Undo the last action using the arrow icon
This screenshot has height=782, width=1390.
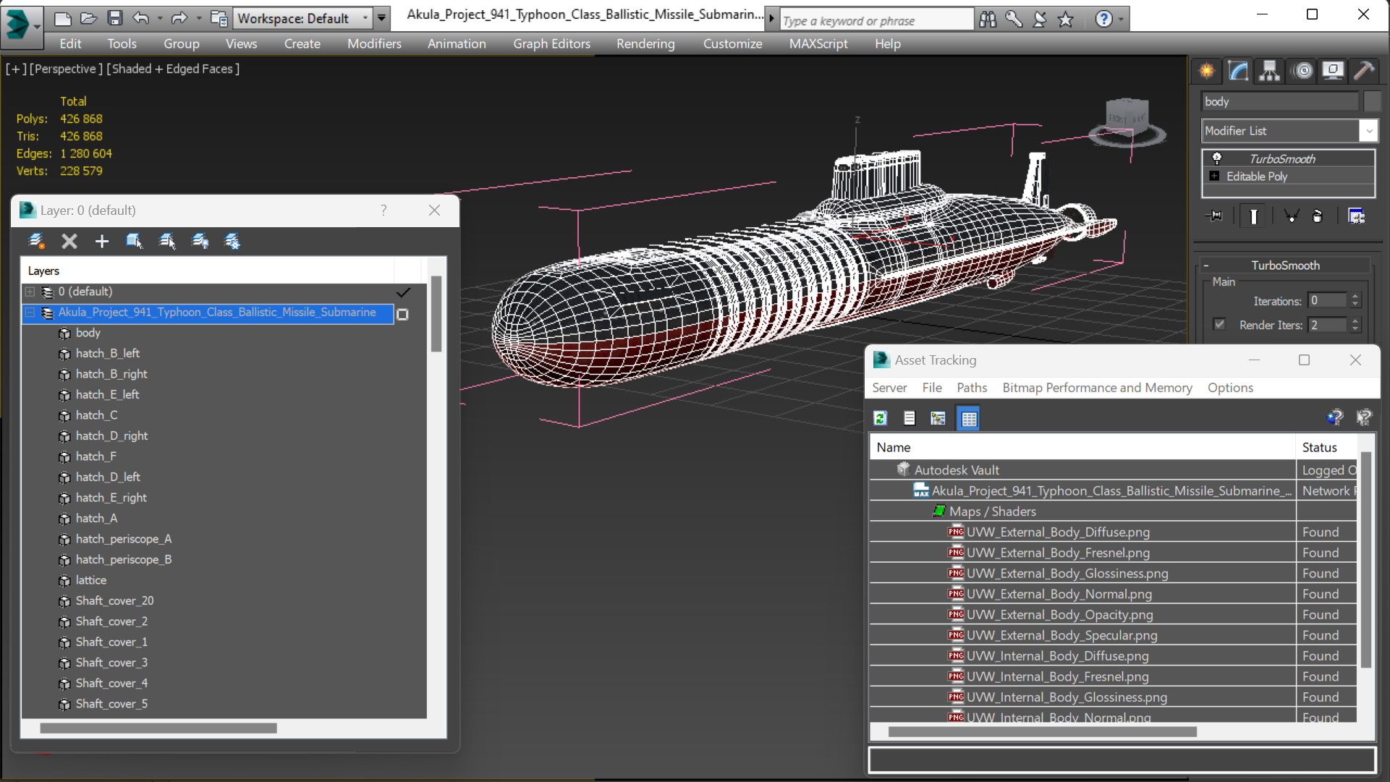coord(140,19)
